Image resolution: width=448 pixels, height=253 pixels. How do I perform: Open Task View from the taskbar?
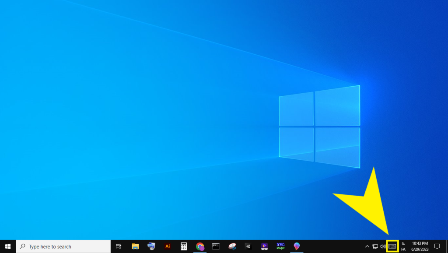click(119, 246)
